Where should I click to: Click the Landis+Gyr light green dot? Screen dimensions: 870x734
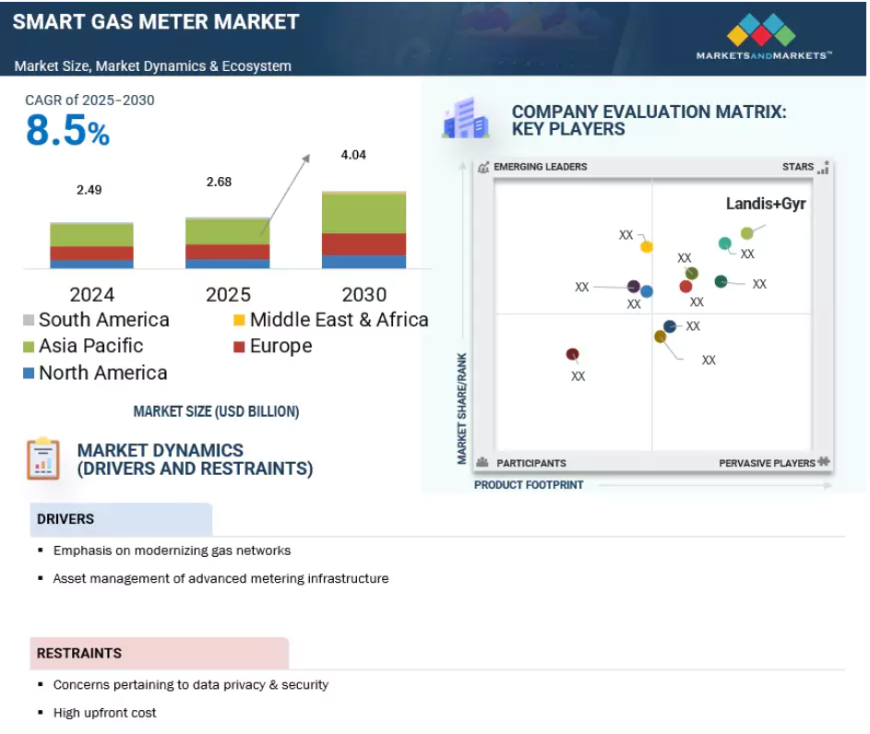(746, 233)
